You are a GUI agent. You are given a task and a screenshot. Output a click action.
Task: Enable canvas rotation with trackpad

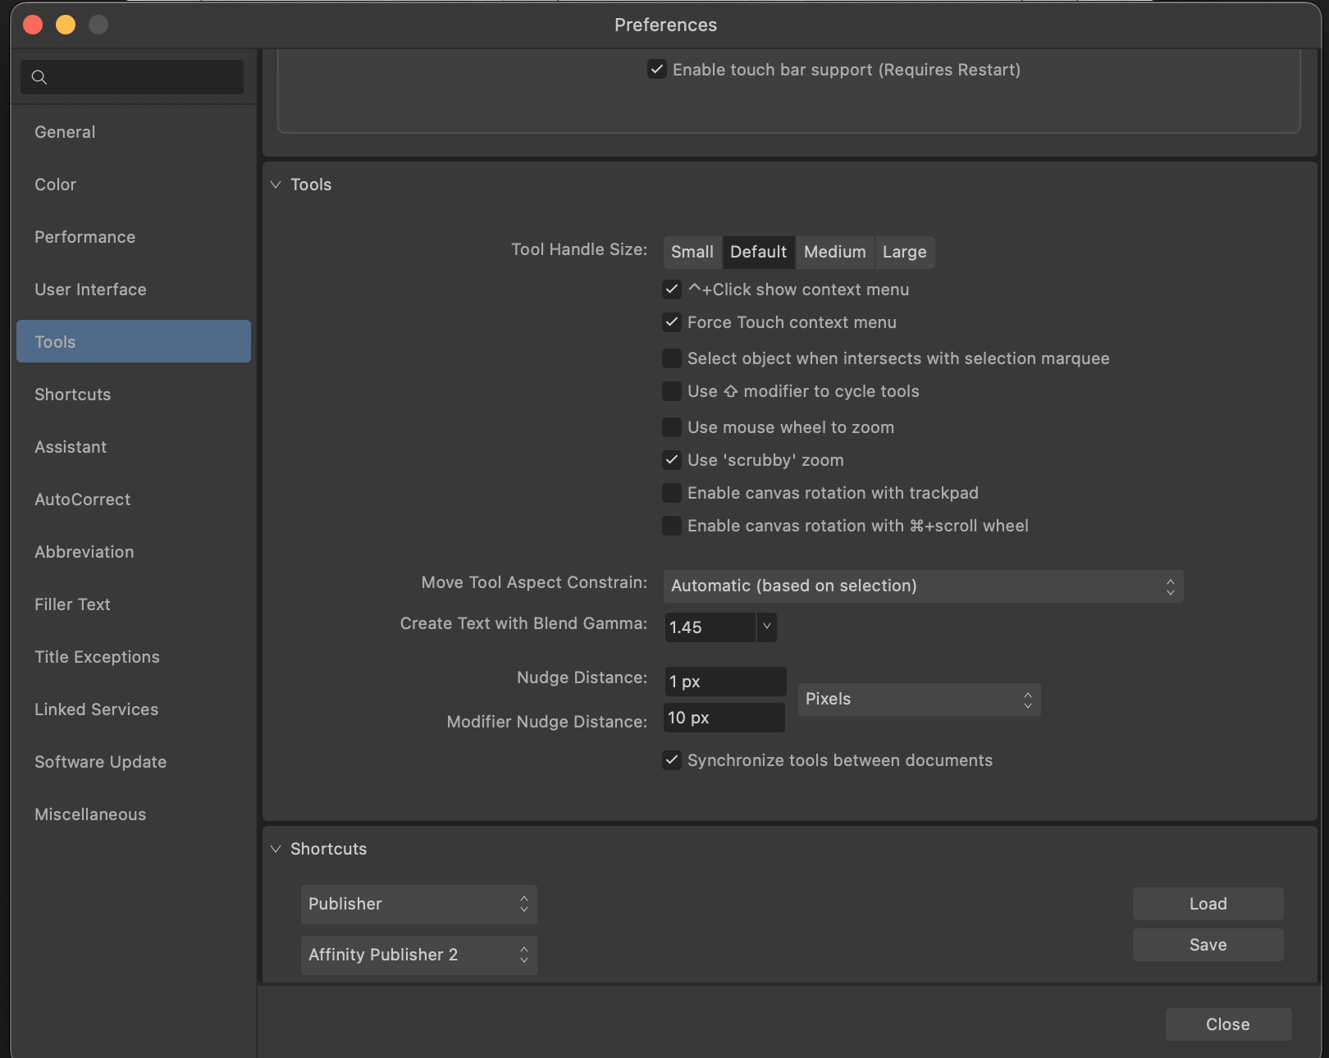point(672,493)
